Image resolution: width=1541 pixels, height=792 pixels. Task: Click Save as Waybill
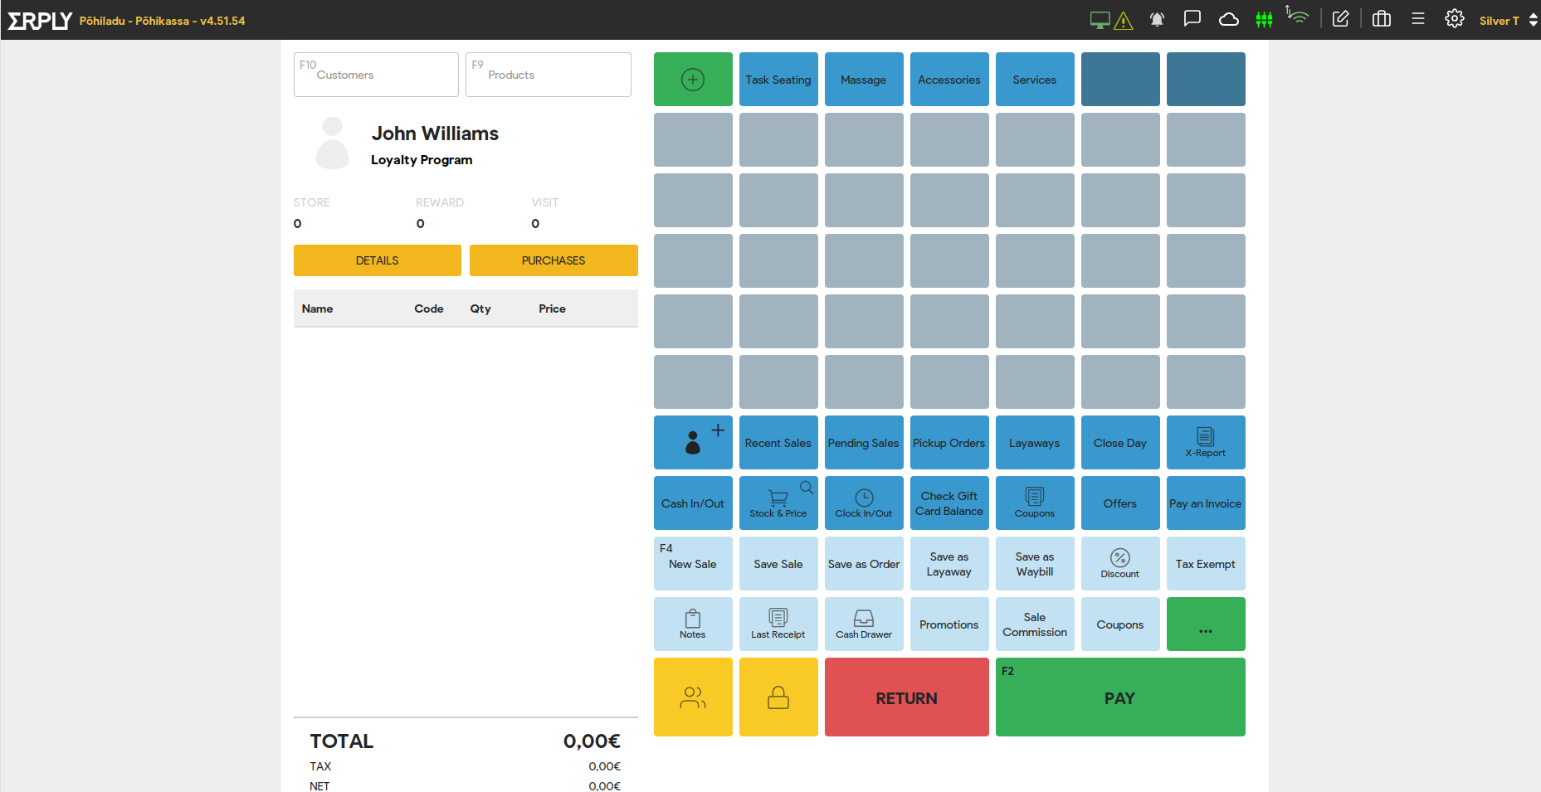1035,564
